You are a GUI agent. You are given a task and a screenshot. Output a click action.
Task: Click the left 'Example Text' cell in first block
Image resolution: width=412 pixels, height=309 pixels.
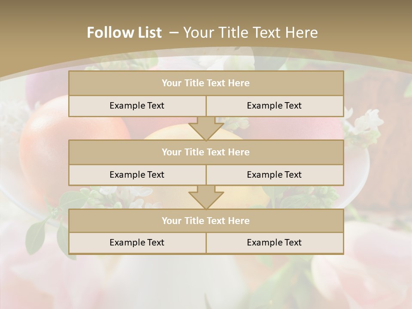tap(137, 106)
